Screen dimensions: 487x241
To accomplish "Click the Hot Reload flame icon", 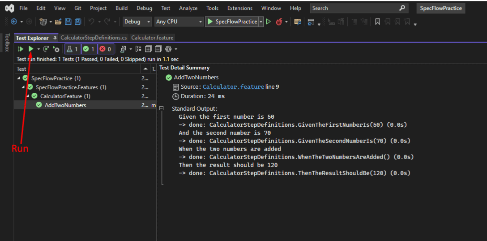I will point(279,22).
